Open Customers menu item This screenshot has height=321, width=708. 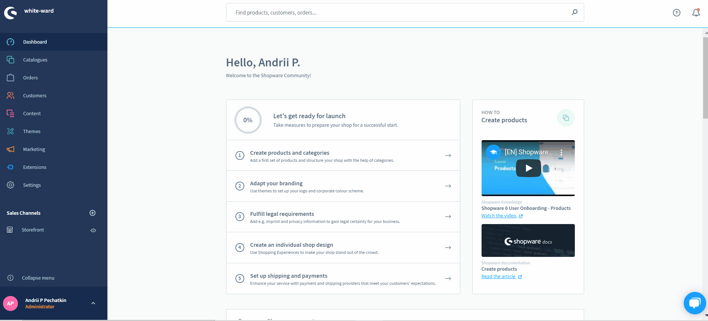(x=54, y=95)
